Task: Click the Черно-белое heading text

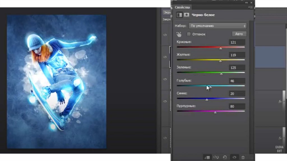Action: [203, 15]
